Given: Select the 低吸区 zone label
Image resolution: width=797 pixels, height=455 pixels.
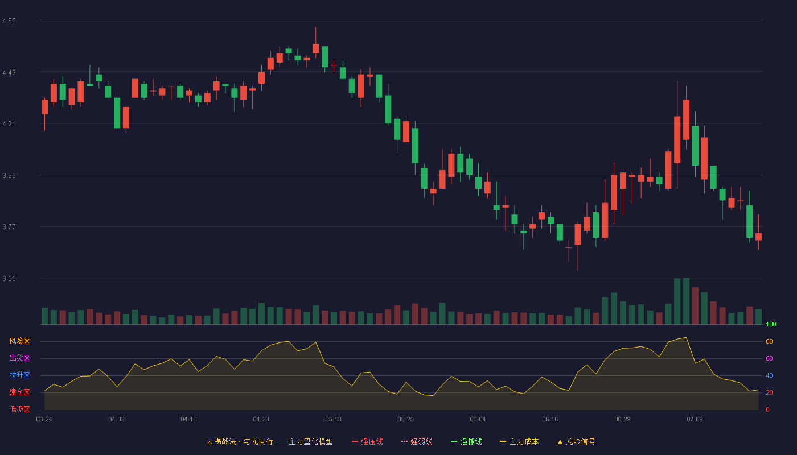Looking at the screenshot, I should (19, 409).
